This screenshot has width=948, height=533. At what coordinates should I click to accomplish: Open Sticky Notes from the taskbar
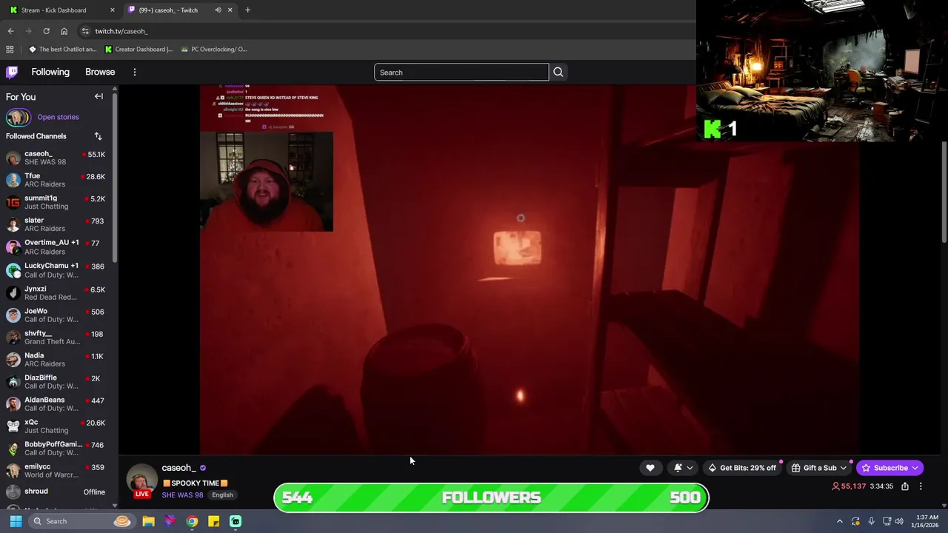(213, 521)
